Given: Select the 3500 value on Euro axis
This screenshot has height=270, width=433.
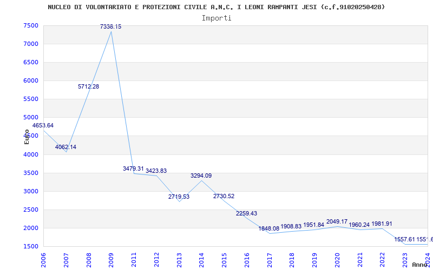Looking at the screenshot, I should [x=30, y=173].
